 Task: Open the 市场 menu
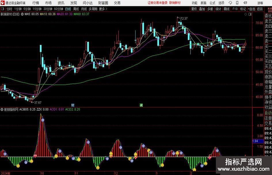click(x=48, y=3)
